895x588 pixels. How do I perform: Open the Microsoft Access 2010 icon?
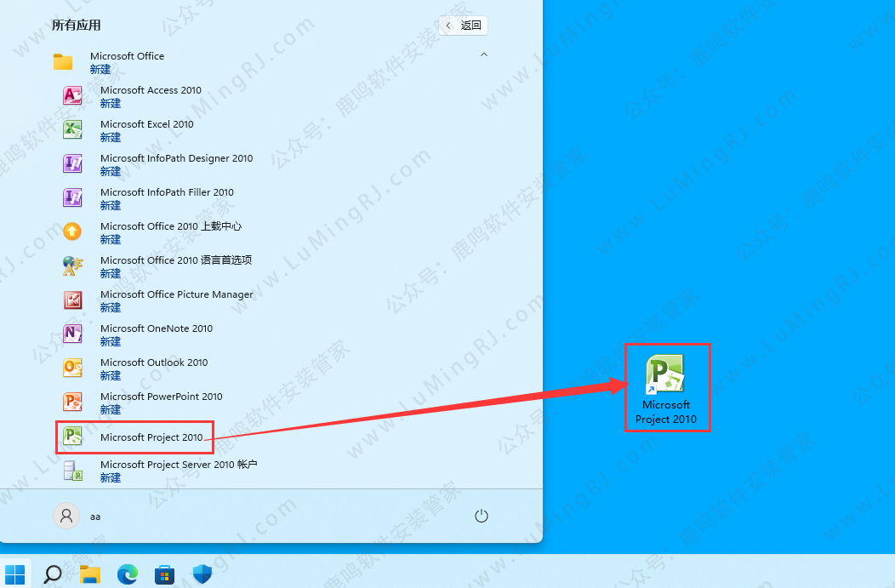pyautogui.click(x=72, y=95)
